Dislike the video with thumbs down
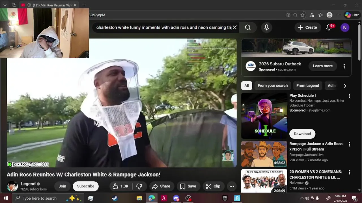 pyautogui.click(x=139, y=186)
